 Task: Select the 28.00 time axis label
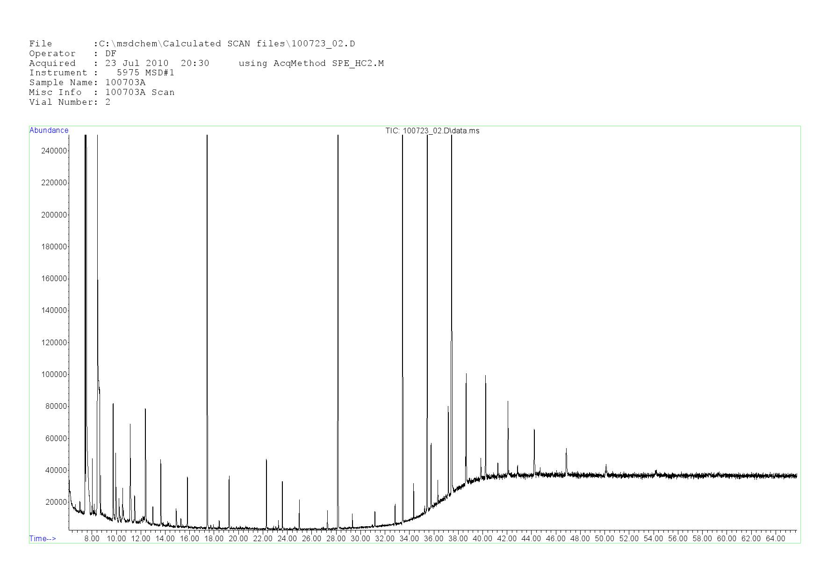336,539
